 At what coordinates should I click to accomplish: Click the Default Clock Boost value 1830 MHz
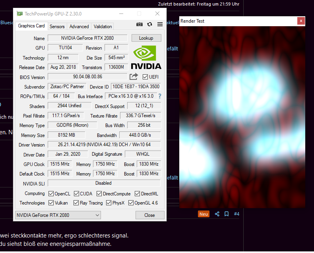149,174
